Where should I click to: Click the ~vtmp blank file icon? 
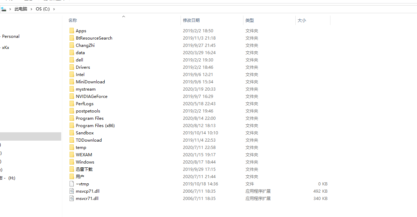[x=72, y=184]
